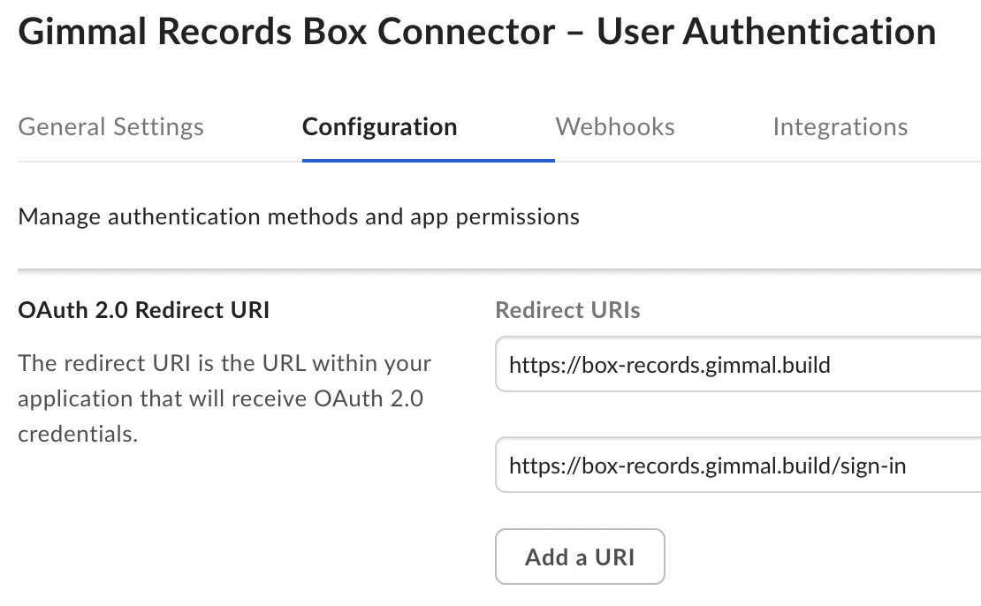Click the word credentials in description
981x606 pixels.
click(78, 435)
